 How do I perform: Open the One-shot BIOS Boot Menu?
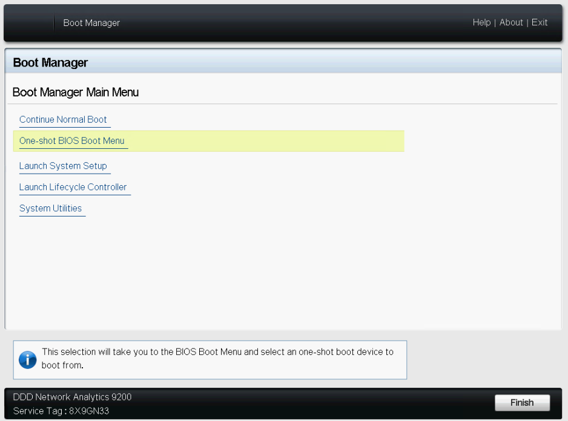click(x=71, y=141)
